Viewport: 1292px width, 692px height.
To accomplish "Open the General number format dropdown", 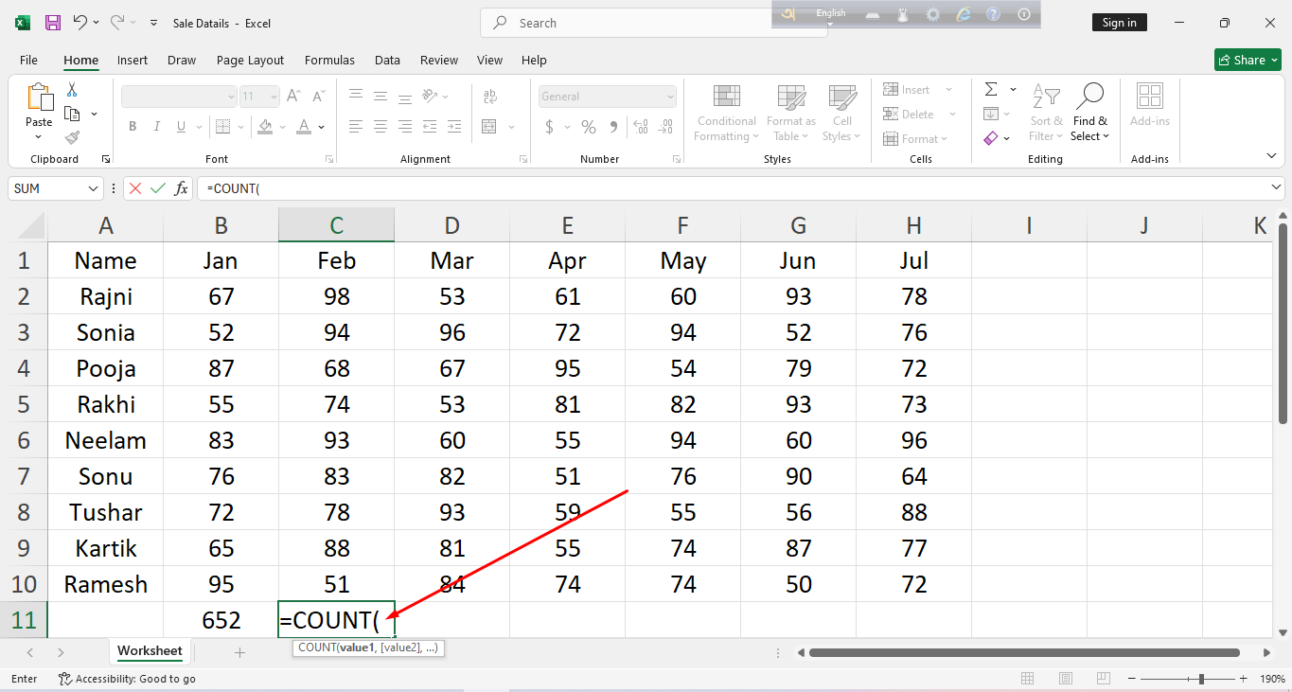I will [x=670, y=97].
